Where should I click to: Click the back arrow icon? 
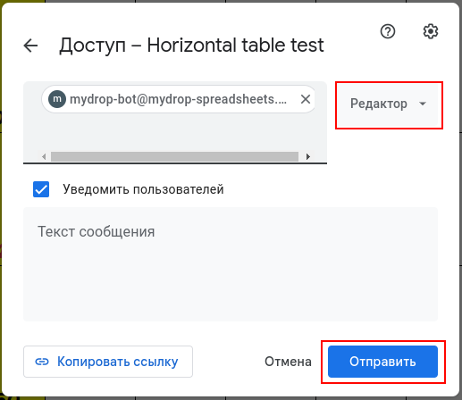pos(30,46)
